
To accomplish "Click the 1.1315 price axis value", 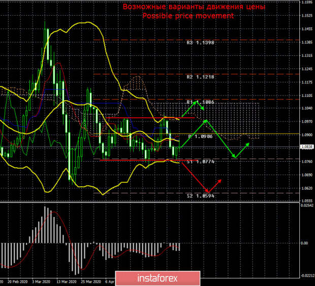I will (307, 56).
